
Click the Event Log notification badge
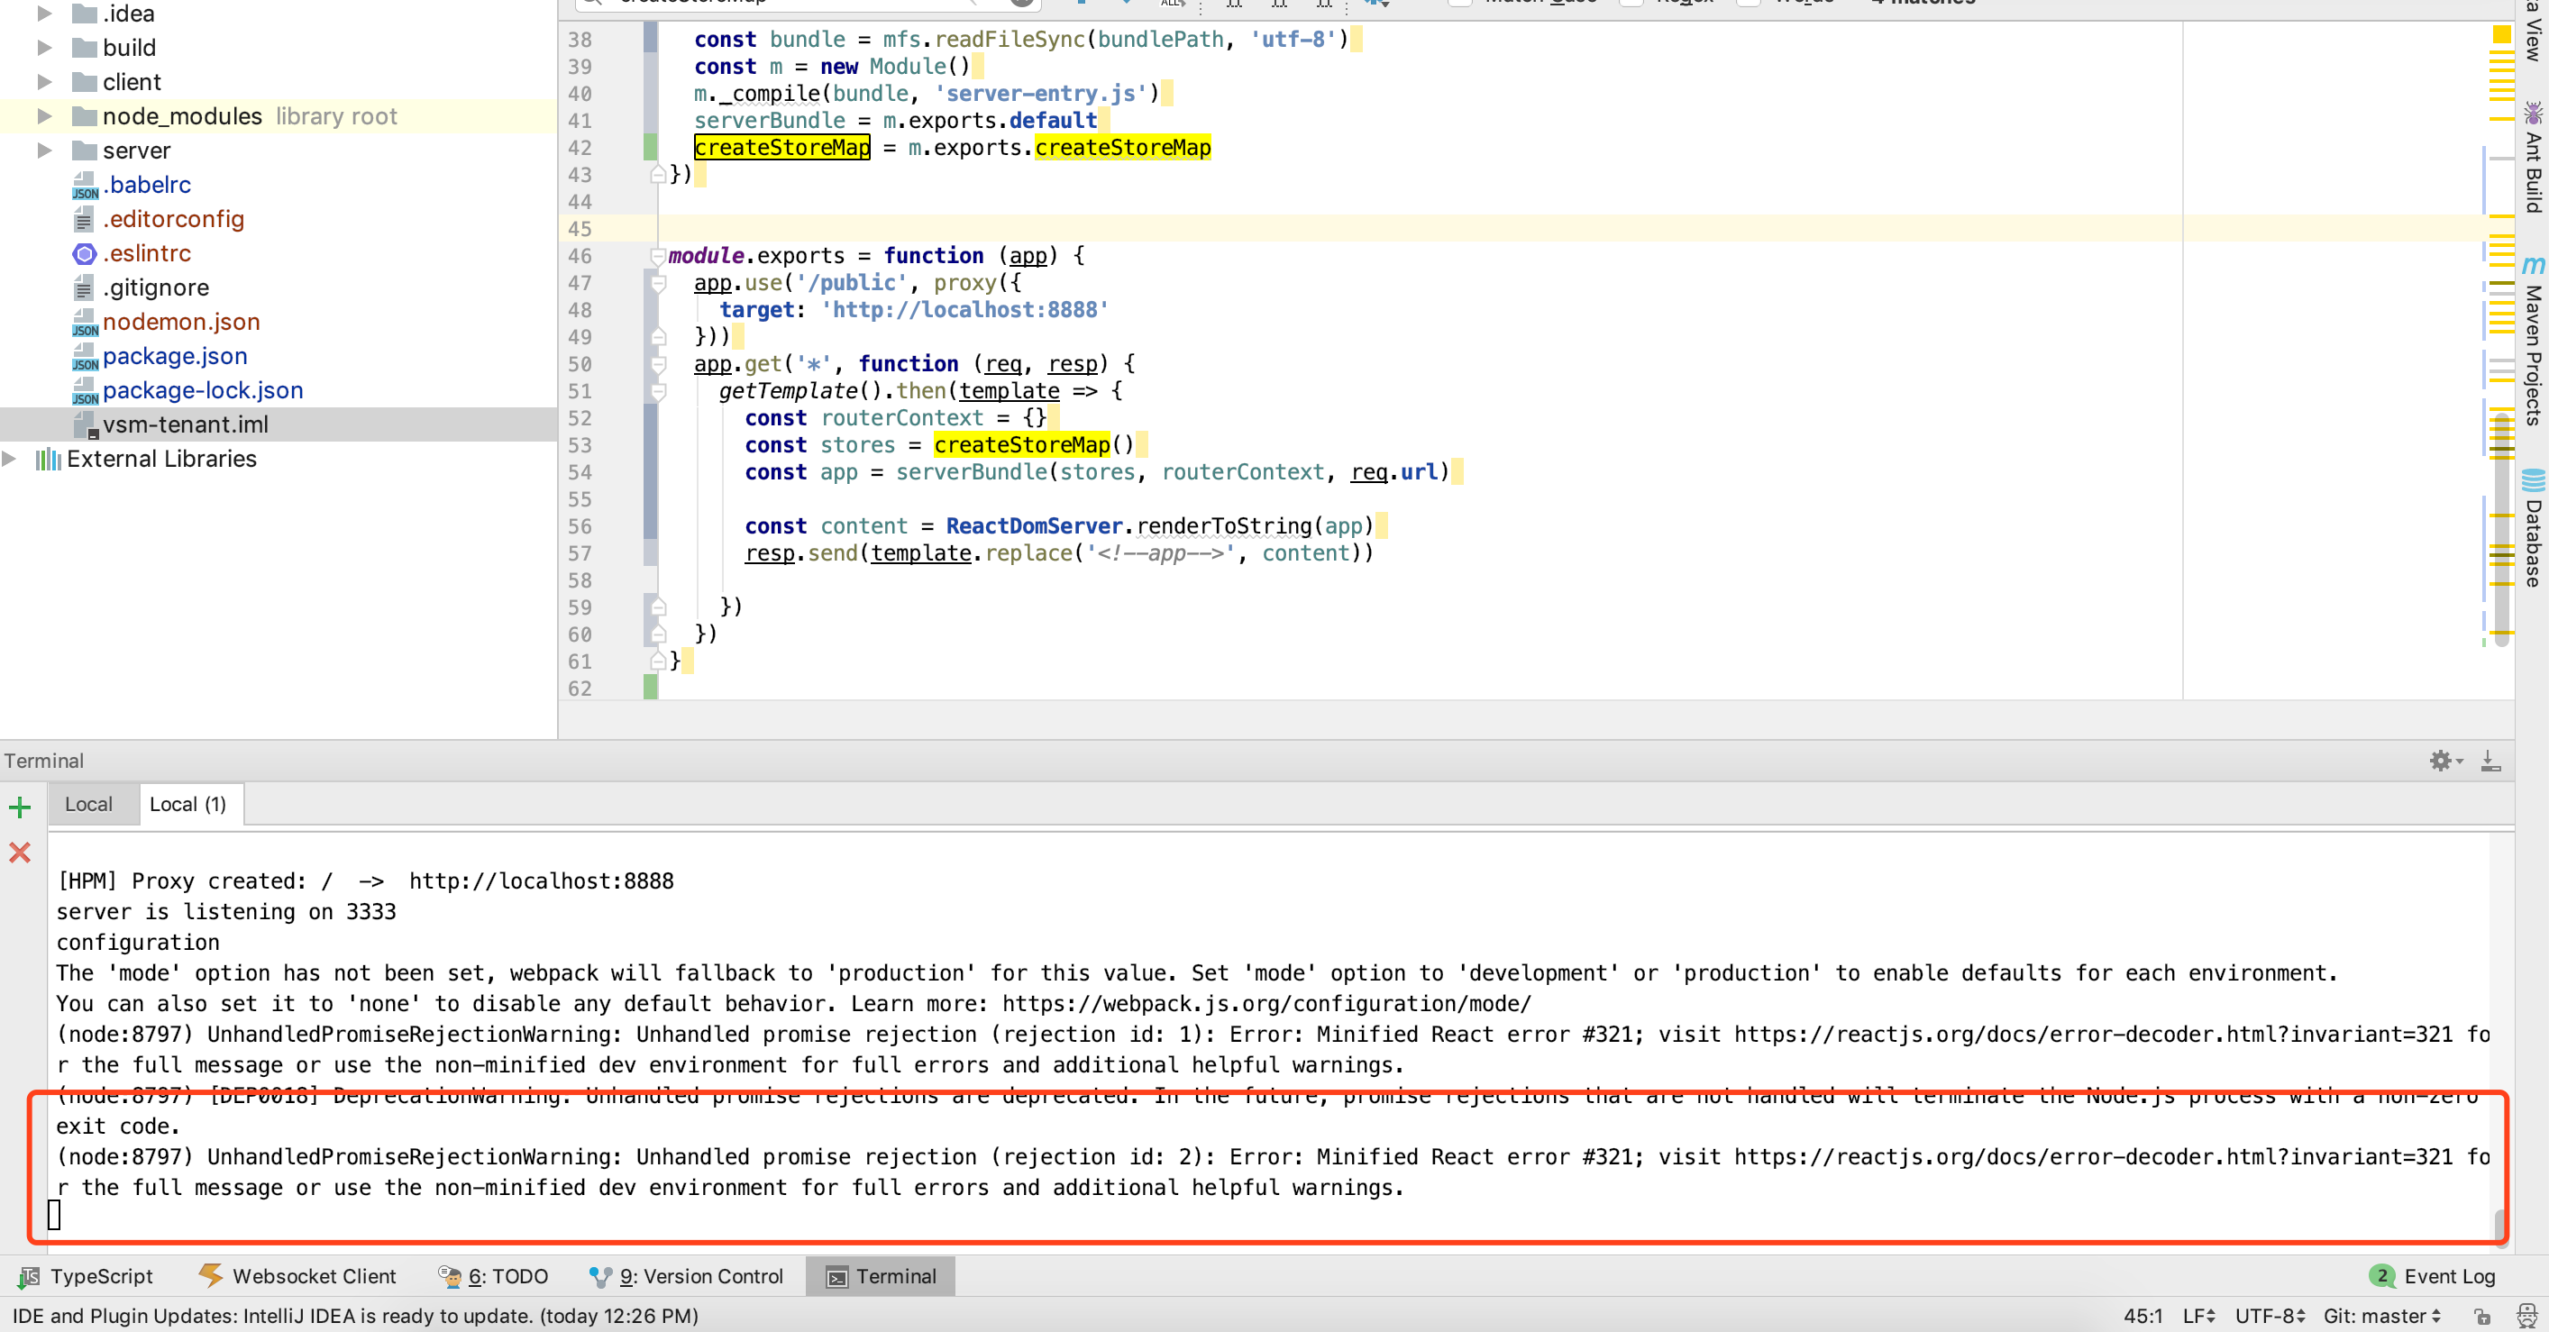click(2383, 1277)
